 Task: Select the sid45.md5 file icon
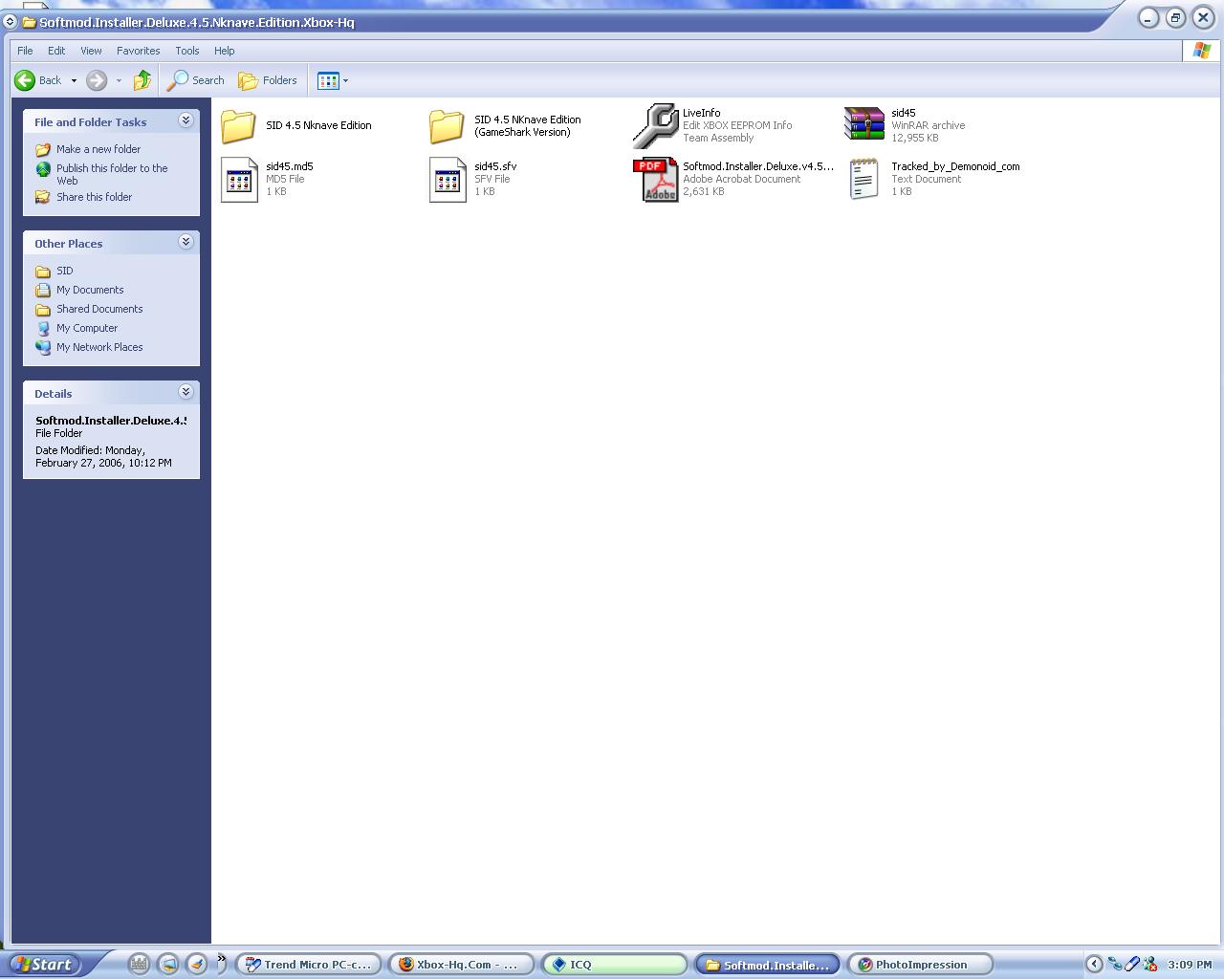(239, 179)
